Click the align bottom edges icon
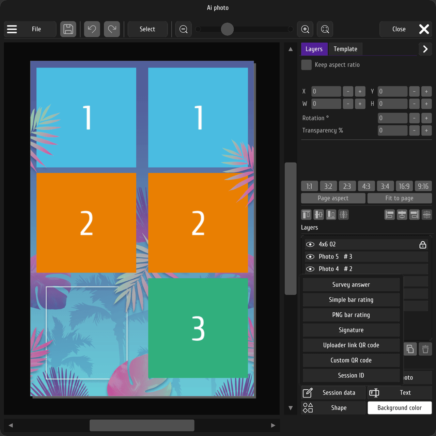 [331, 215]
